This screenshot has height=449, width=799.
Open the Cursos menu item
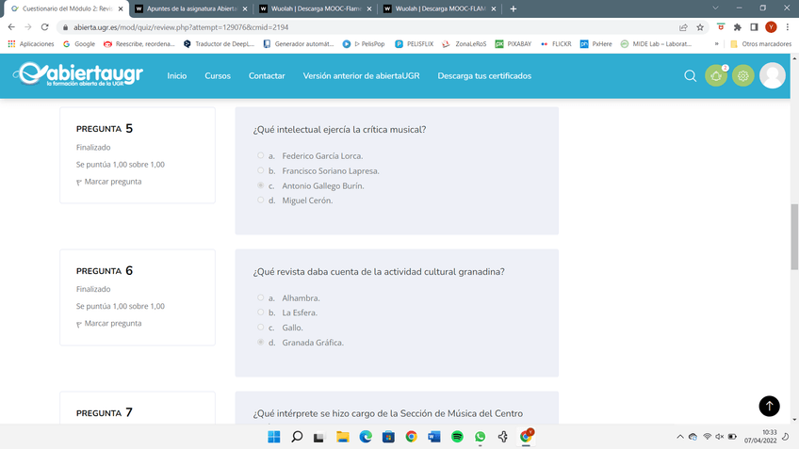tap(218, 76)
